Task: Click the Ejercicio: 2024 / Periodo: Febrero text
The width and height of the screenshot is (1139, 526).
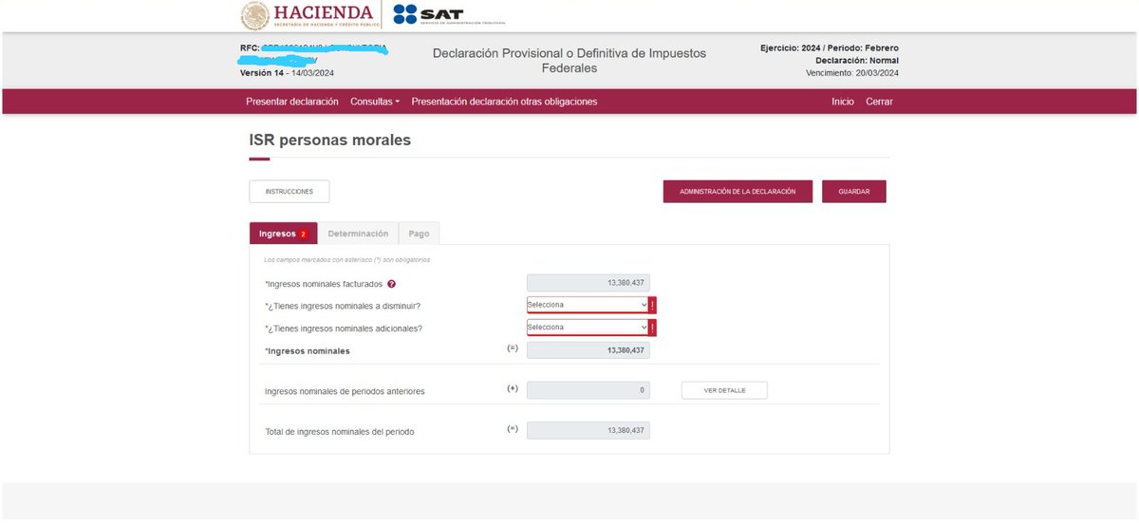Action: click(830, 48)
